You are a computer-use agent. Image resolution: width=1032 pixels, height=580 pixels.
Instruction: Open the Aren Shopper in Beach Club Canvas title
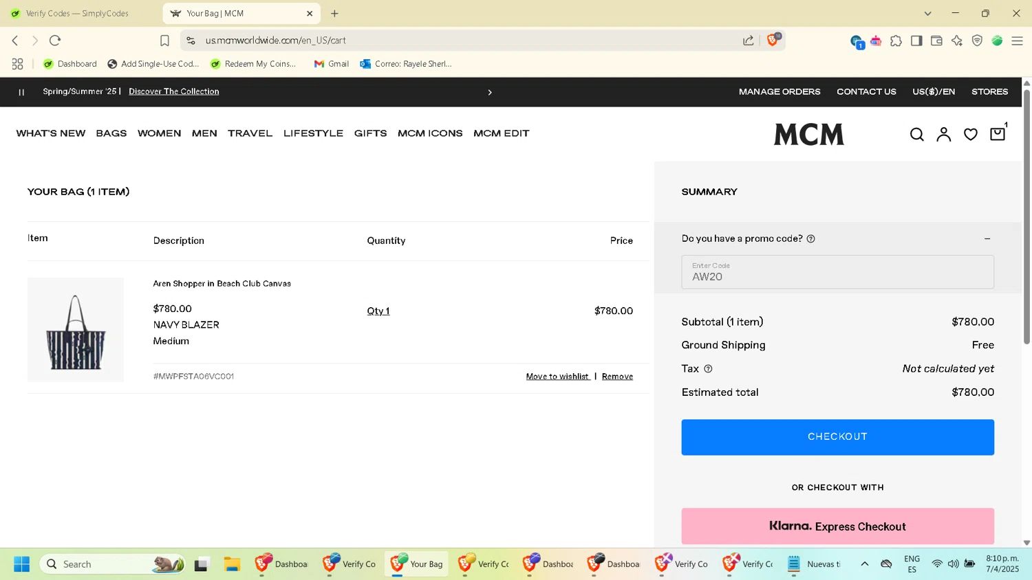click(222, 284)
